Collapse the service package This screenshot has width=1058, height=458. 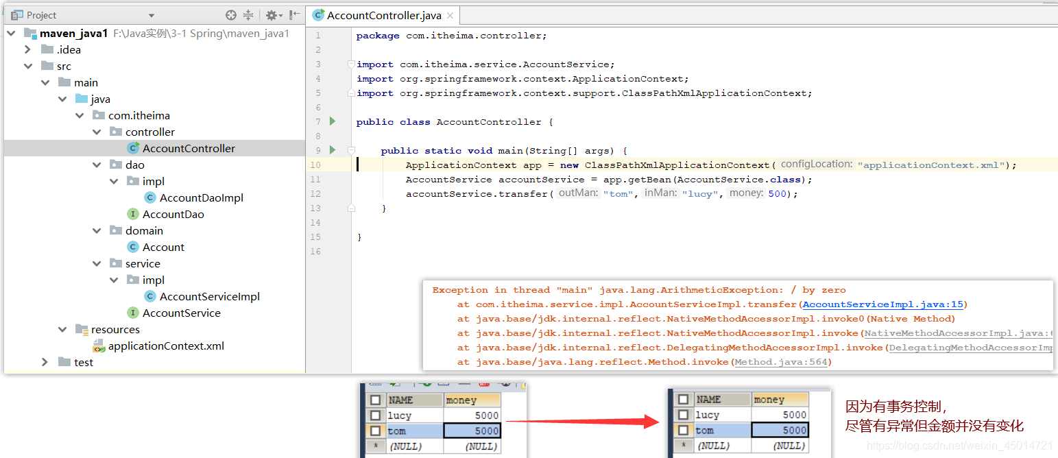pos(97,263)
